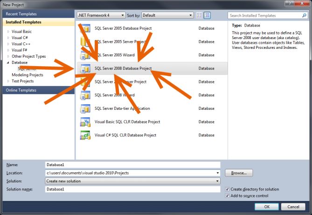Choose Visual Basic SQL CLR Database Project icon
Viewport: 312px width, 215px height.
coord(85,122)
